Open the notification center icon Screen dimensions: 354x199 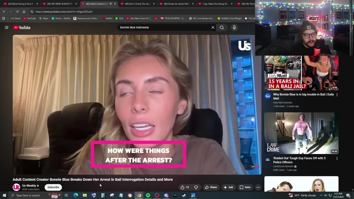(x=348, y=195)
